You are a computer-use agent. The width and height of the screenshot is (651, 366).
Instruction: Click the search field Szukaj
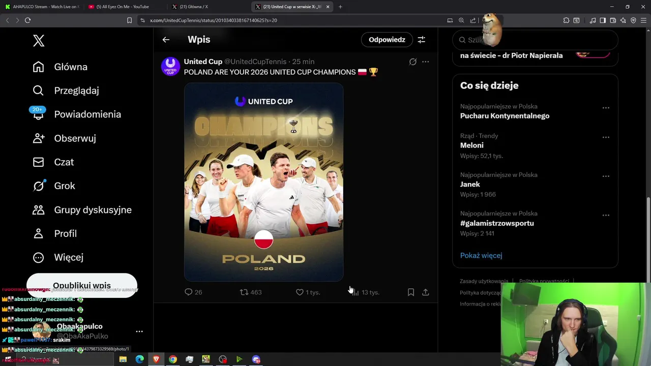535,40
